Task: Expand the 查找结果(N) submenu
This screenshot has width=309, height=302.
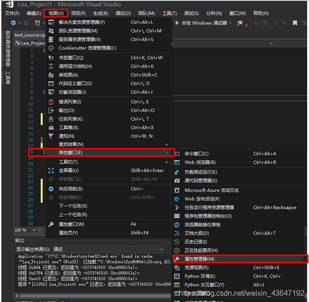Action: tap(108, 144)
